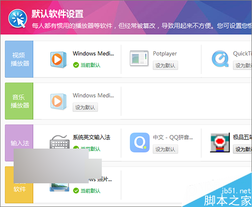Select the Windows Media icon in music player row

(x=58, y=101)
